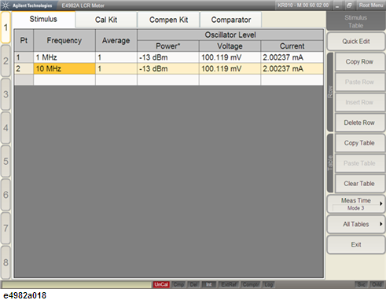Select table number 5 side tab

[x=6, y=161]
